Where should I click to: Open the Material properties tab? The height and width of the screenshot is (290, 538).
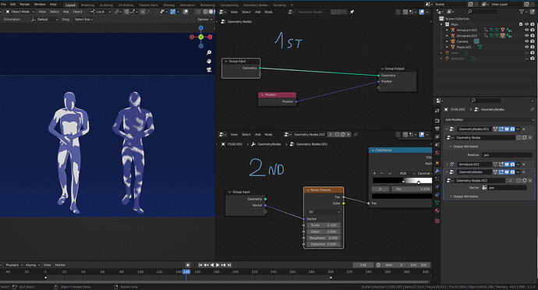pos(437,210)
